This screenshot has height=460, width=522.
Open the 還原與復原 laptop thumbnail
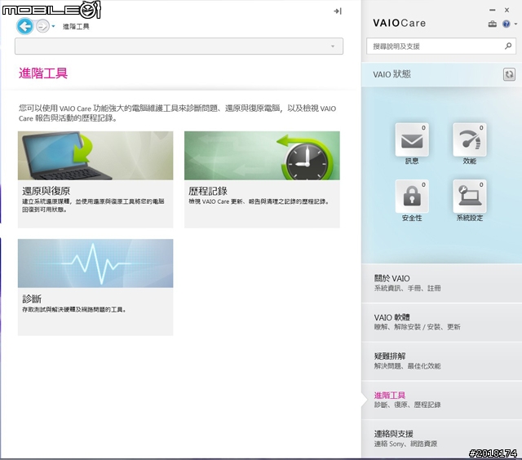click(x=95, y=156)
